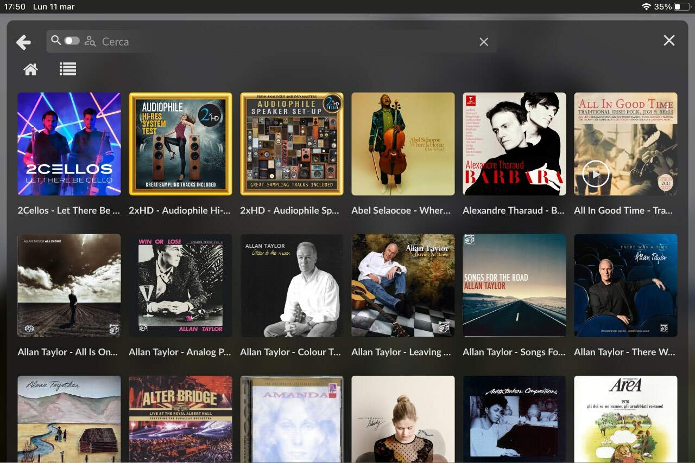Screen dimensions: 695x463
Task: Play the All In Good Time album
Action: coord(596,175)
